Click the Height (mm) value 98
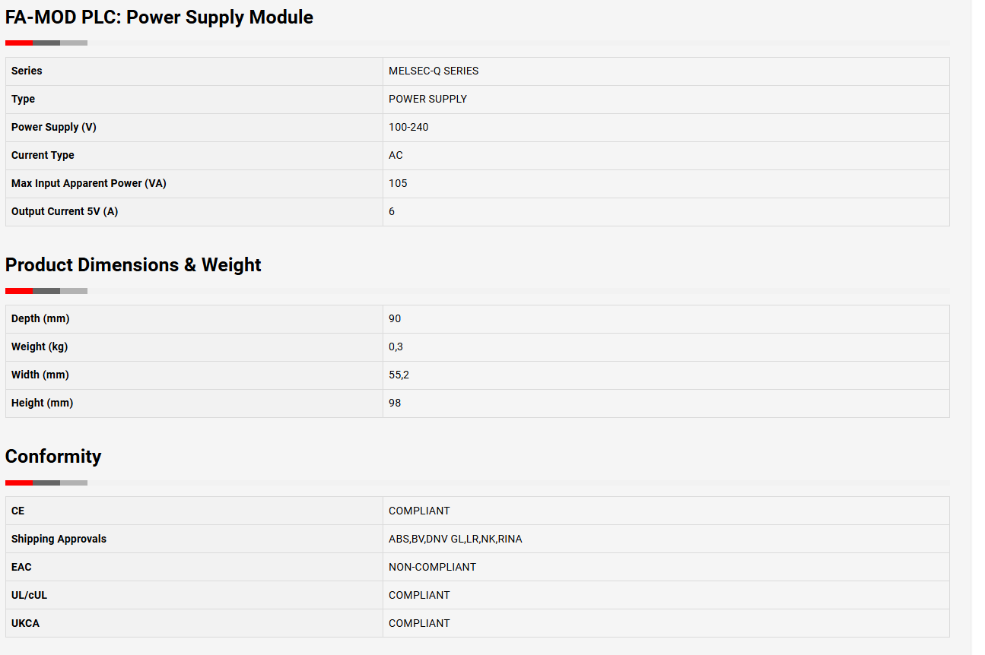Screen dimensions: 985x655 [395, 403]
